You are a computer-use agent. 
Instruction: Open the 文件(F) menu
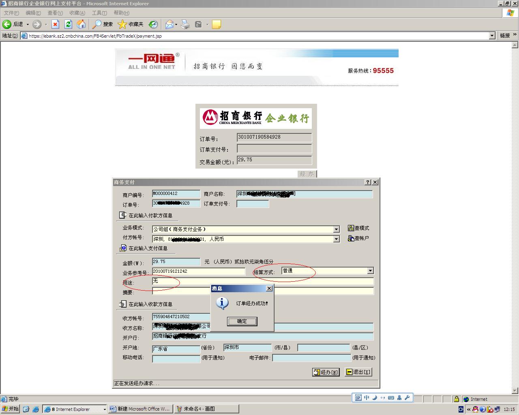pos(11,13)
